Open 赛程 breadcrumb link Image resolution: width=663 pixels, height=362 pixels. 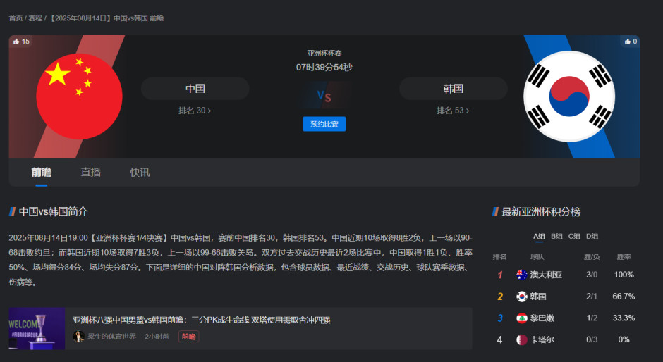35,18
